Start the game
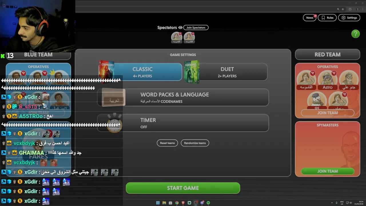 [x=183, y=188]
